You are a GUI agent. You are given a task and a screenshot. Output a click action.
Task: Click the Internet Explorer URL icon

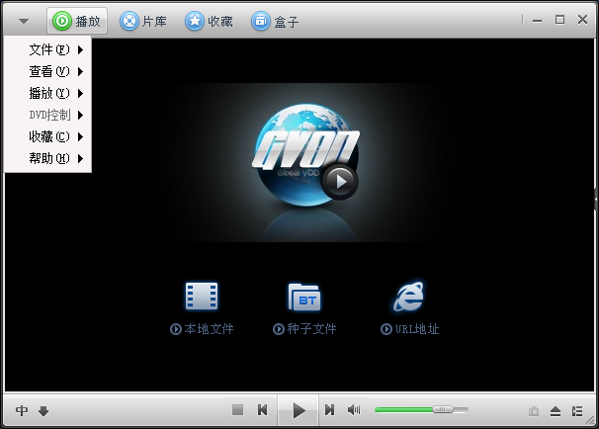(409, 297)
